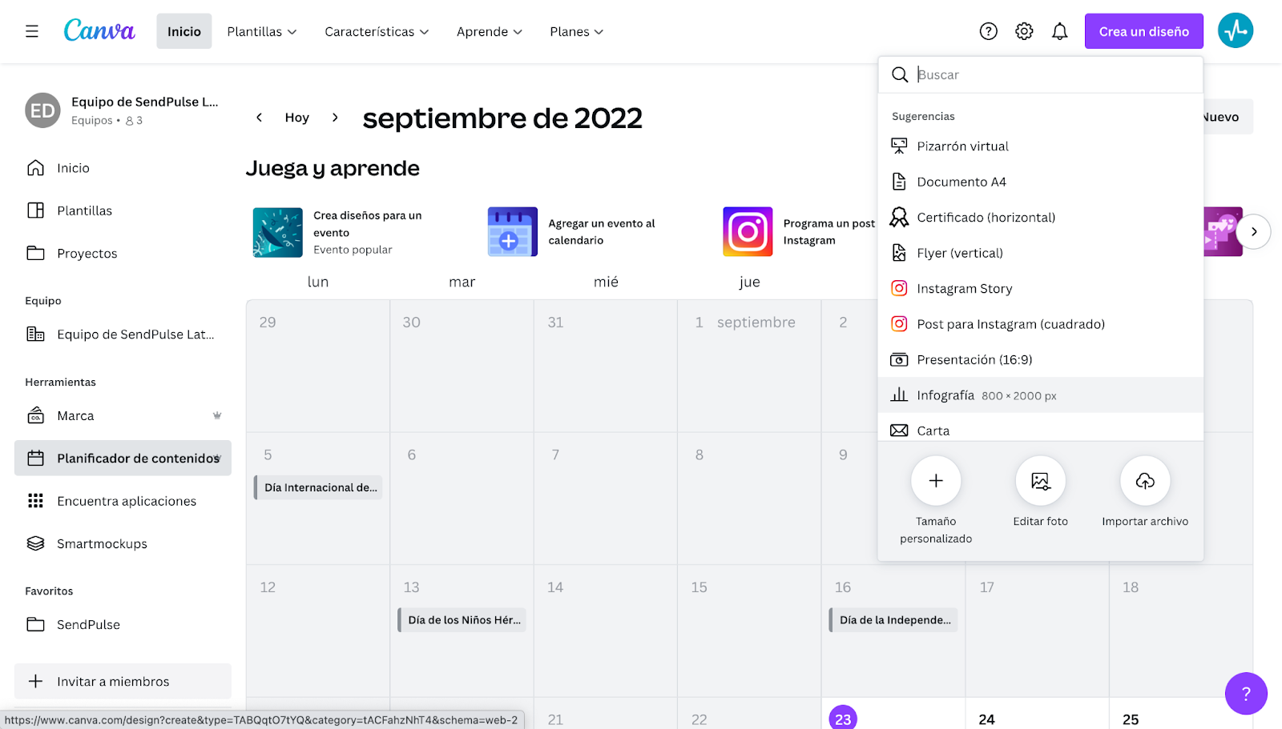This screenshot has width=1282, height=729.
Task: Click the partially hidden Nuevo button
Action: pyautogui.click(x=1228, y=117)
